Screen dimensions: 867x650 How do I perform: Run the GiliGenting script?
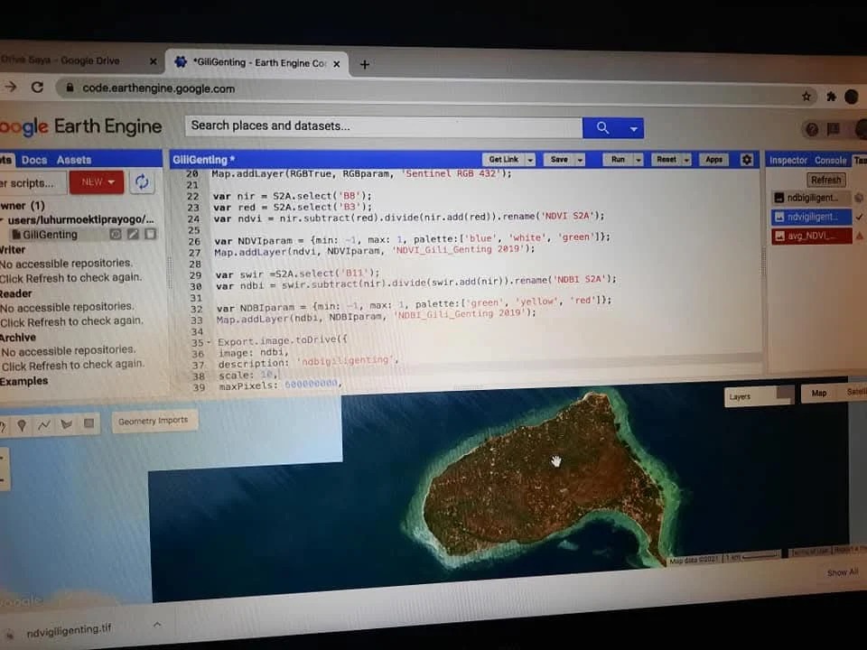618,160
